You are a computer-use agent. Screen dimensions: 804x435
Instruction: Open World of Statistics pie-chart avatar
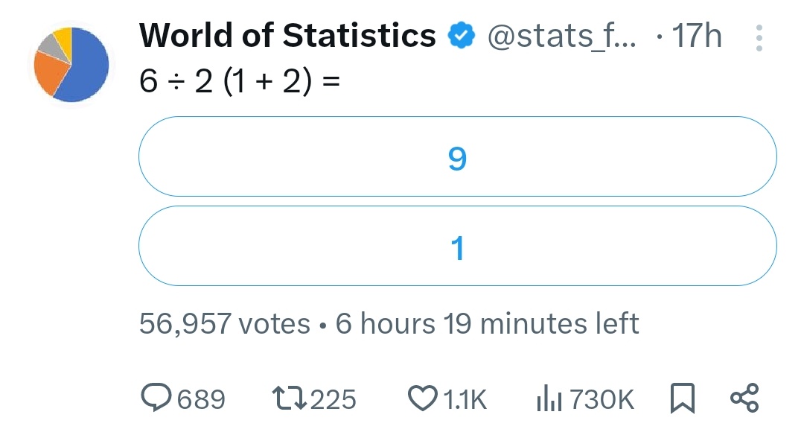coord(71,64)
